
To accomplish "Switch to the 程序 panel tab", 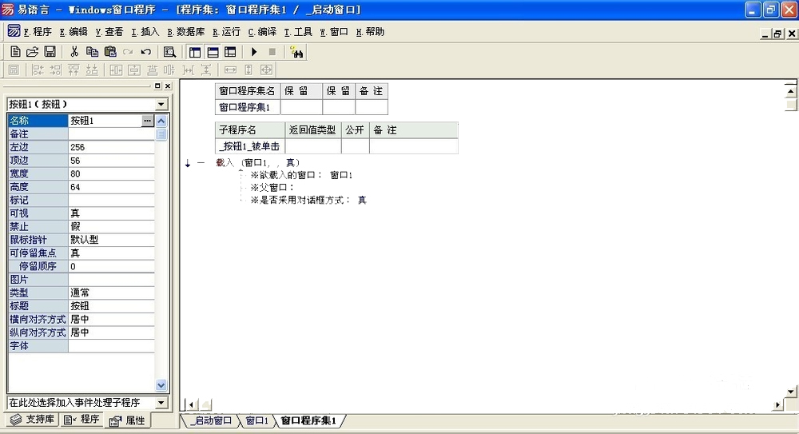I will tap(81, 419).
